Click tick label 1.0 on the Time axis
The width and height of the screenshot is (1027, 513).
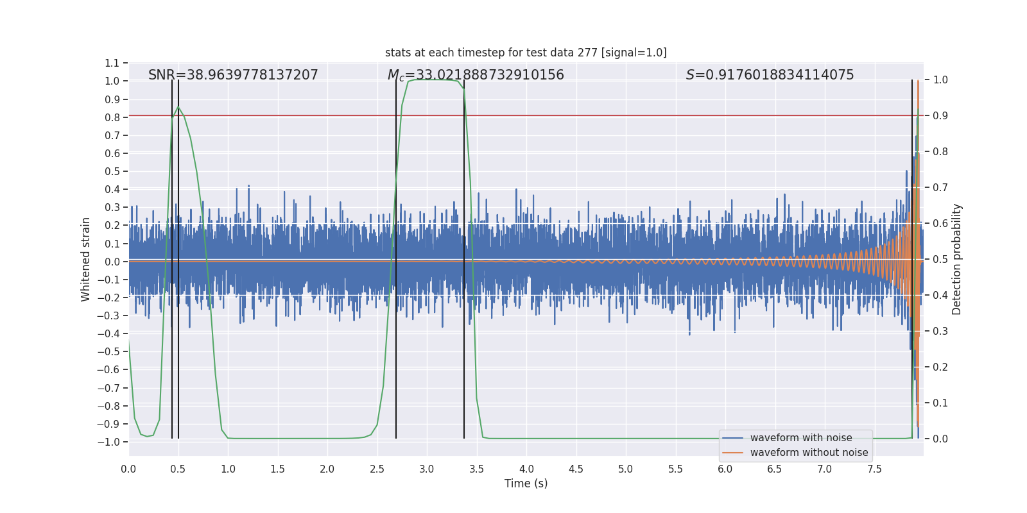coord(228,469)
